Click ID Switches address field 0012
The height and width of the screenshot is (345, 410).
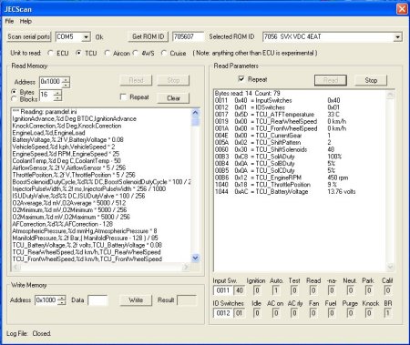click(223, 313)
